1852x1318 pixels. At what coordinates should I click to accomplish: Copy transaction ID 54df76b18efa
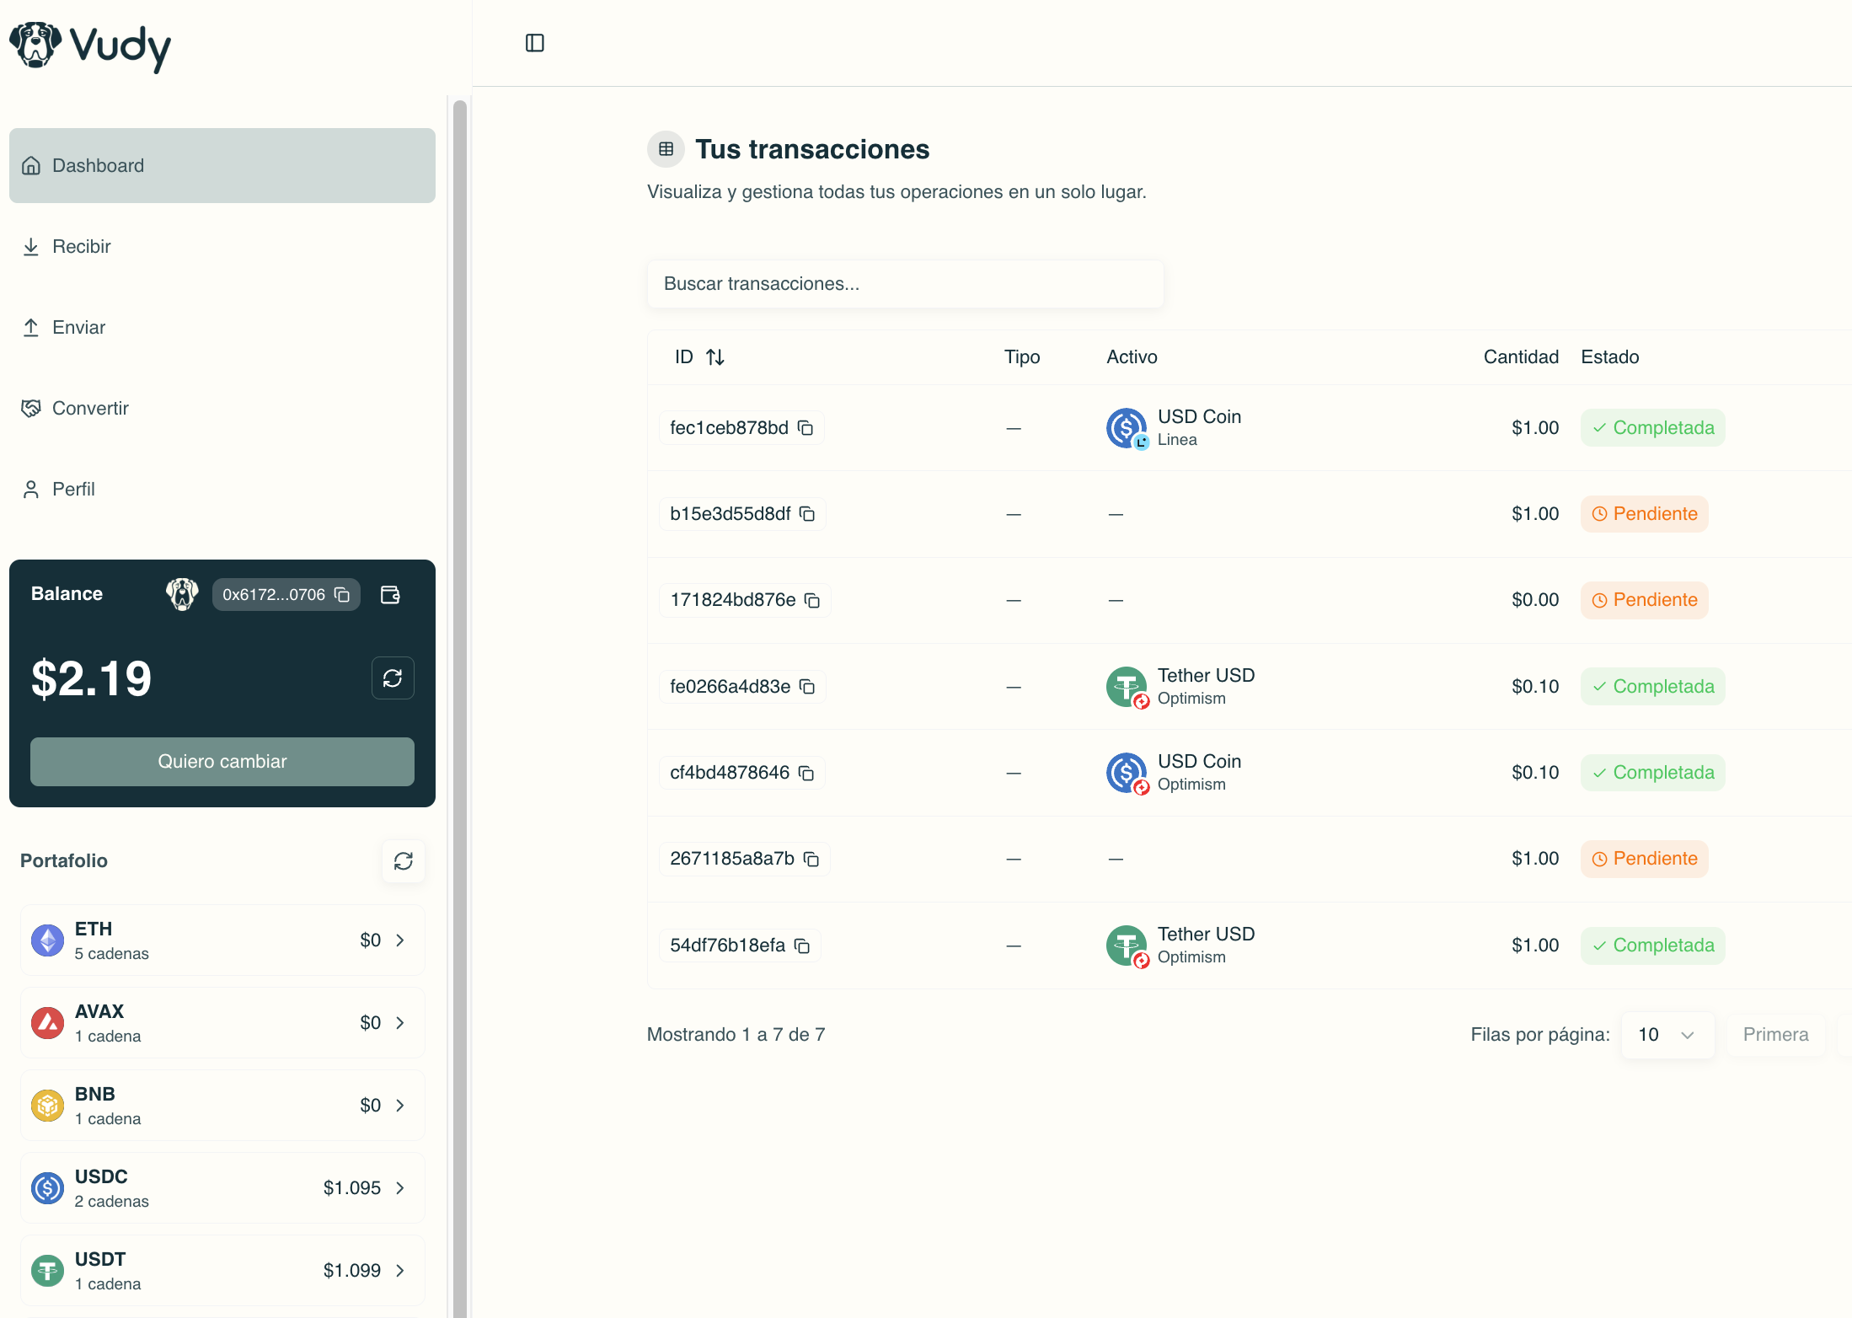801,945
